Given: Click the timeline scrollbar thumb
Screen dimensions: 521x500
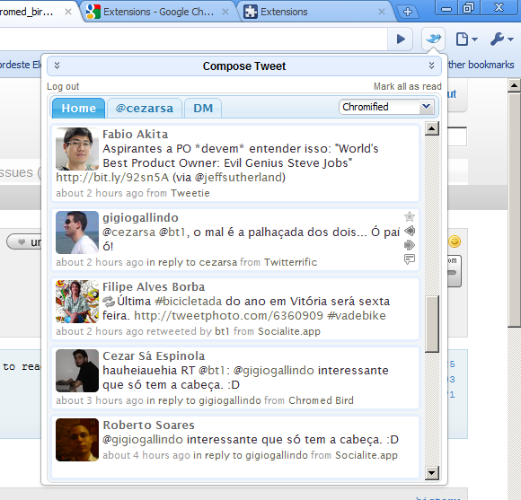Looking at the screenshot, I should pyautogui.click(x=432, y=324).
